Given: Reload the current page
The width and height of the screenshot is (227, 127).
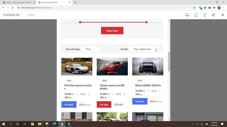Looking at the screenshot, I should [13, 8].
